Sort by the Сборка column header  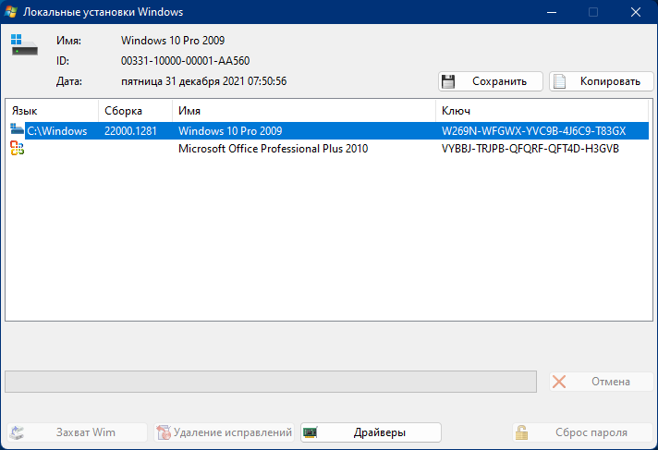pyautogui.click(x=135, y=111)
